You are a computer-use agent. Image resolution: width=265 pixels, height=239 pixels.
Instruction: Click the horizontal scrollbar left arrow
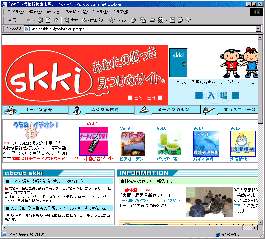pos(5,228)
